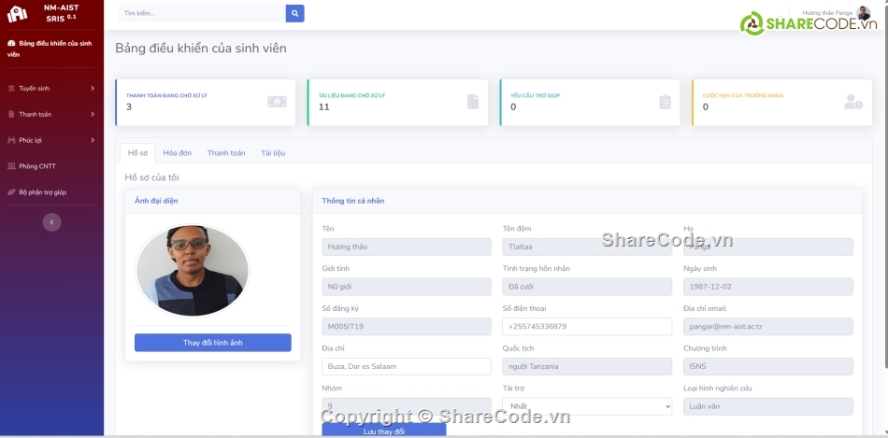Switch to the Tài liệu tab
The width and height of the screenshot is (888, 438).
[x=273, y=152]
